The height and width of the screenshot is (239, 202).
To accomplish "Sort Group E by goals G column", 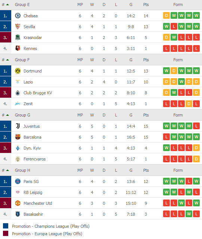I will point(131,5).
